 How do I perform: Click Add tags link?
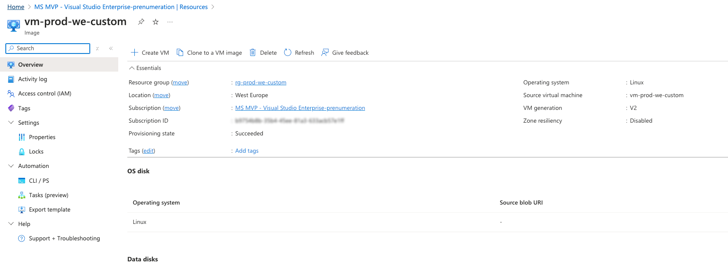[x=247, y=151]
